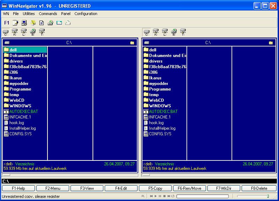Viewport: 279px width, 201px height.
Task: Select i386 folder in left panel
Action: (x=25, y=72)
